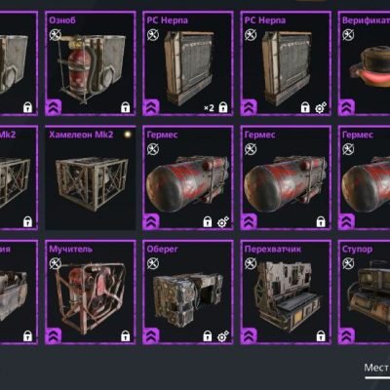
Task: Select the Перехватчик module card
Action: 286,292
